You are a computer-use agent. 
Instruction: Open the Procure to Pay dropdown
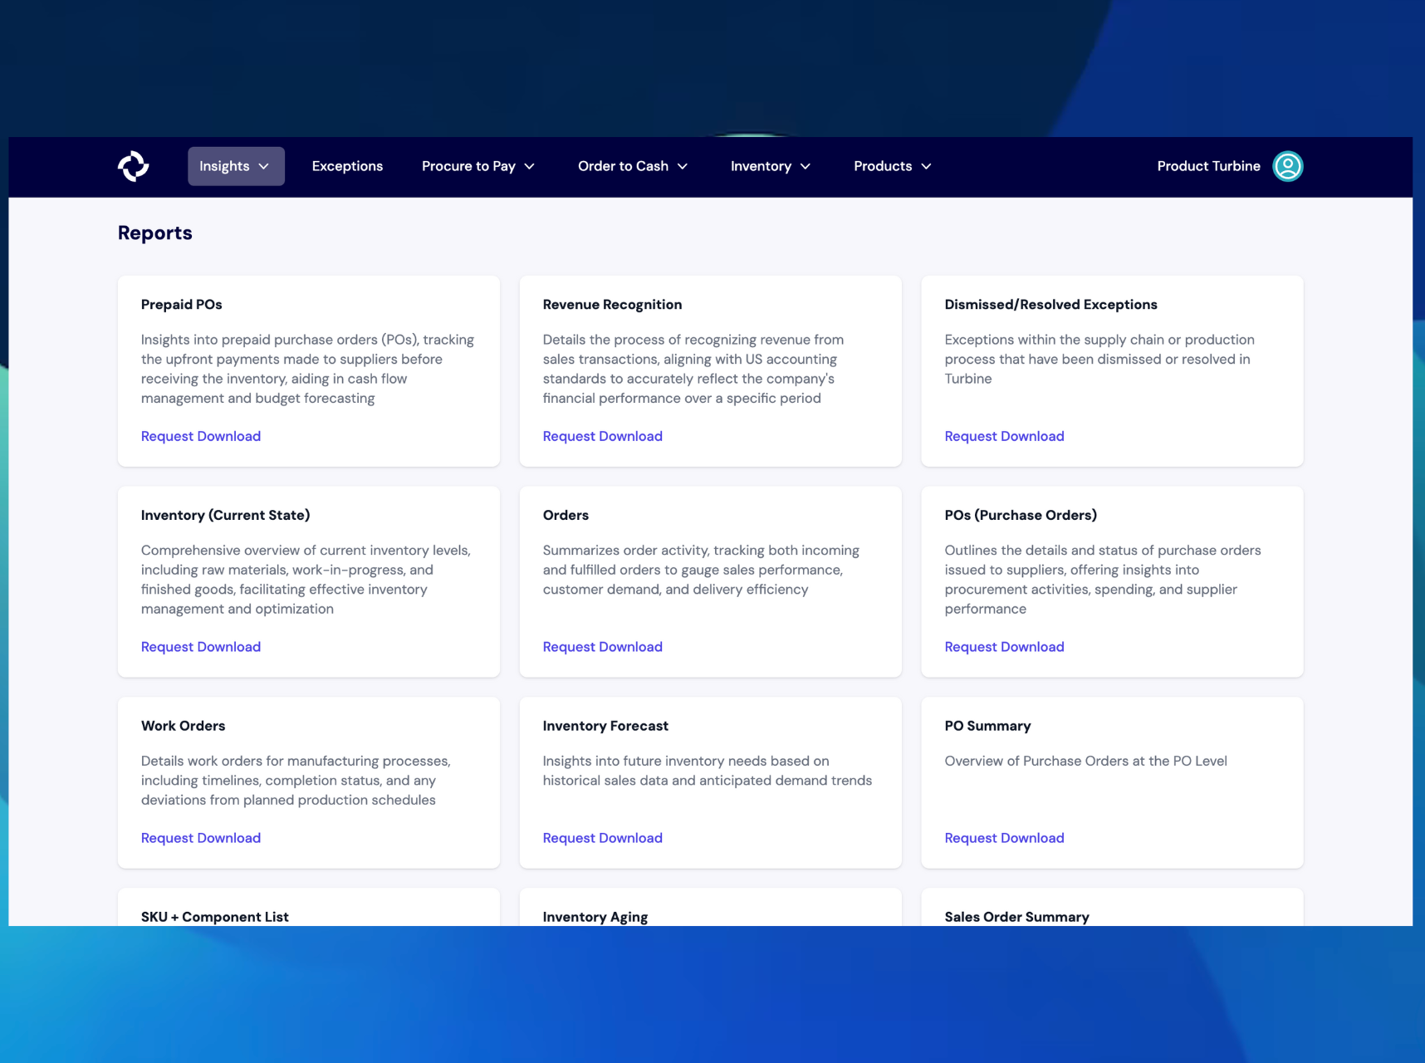[x=477, y=166]
